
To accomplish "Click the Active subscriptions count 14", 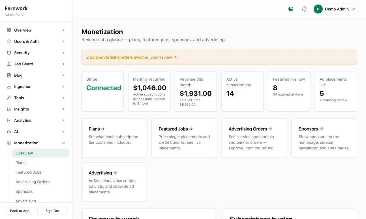I will (x=230, y=94).
